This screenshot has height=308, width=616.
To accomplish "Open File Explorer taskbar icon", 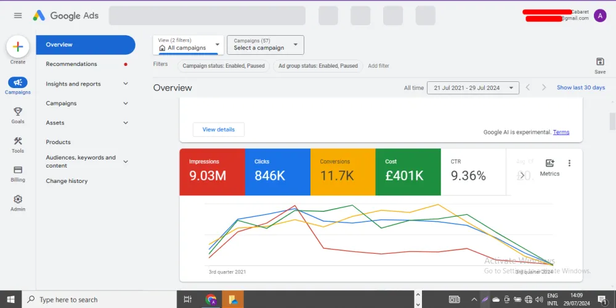I will 233,300.
